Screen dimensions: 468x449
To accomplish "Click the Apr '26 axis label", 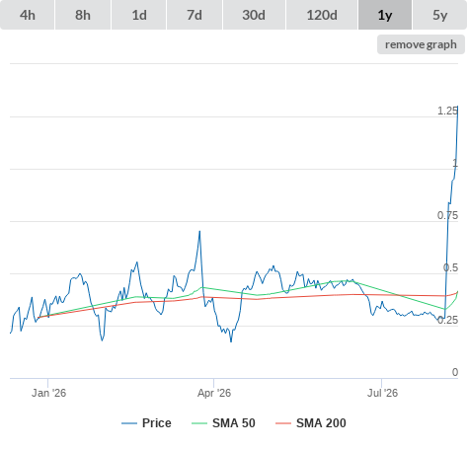I will [214, 393].
